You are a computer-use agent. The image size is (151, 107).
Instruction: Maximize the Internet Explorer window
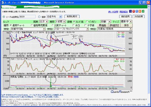coord(145,3)
